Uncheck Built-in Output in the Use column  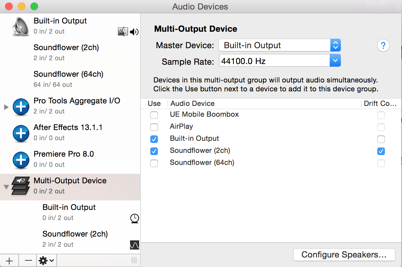click(x=154, y=139)
